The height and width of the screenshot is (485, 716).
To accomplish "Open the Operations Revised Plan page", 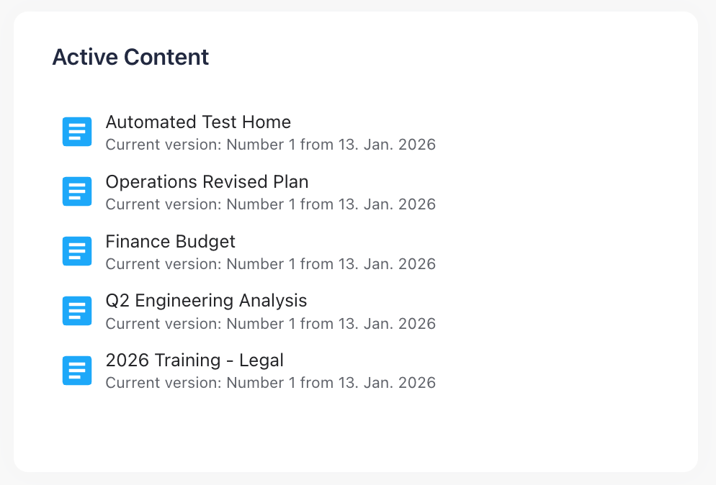I will coord(207,182).
